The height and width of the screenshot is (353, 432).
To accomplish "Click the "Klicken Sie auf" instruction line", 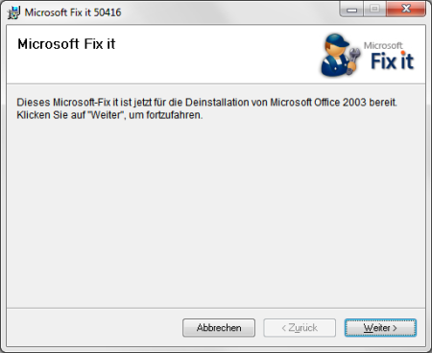I will tap(109, 115).
